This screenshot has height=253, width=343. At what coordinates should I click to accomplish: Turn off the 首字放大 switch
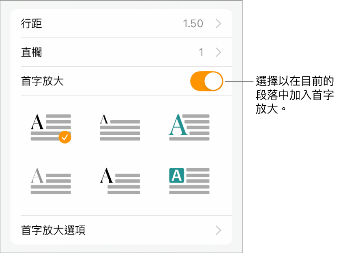point(206,81)
